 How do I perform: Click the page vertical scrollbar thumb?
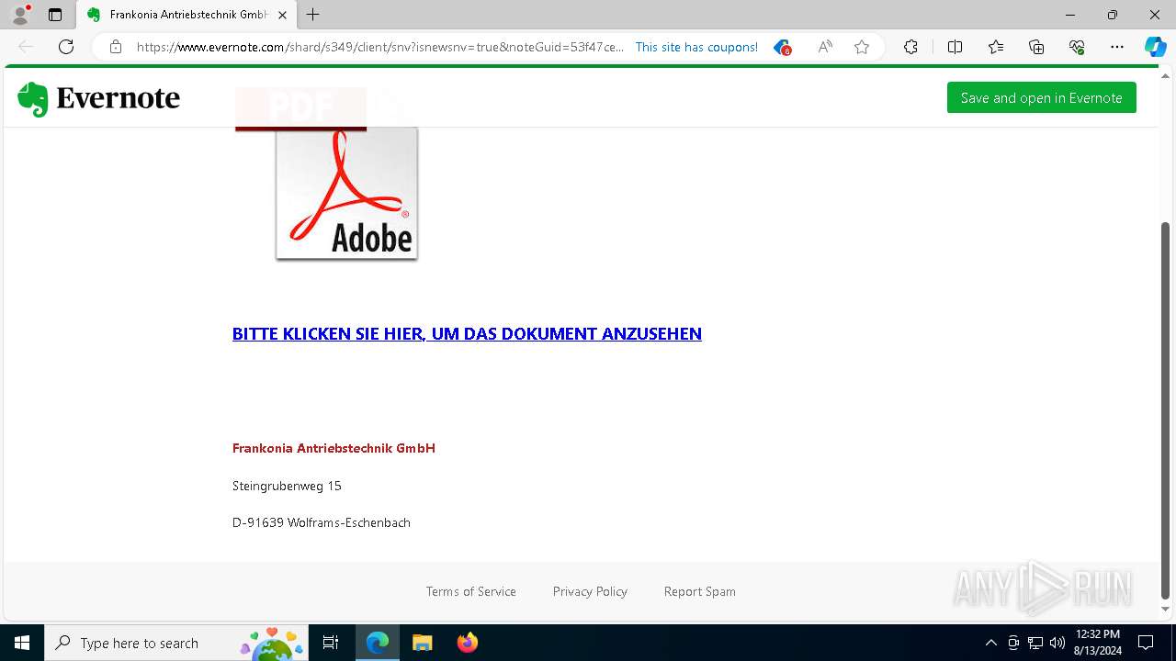tap(1166, 410)
